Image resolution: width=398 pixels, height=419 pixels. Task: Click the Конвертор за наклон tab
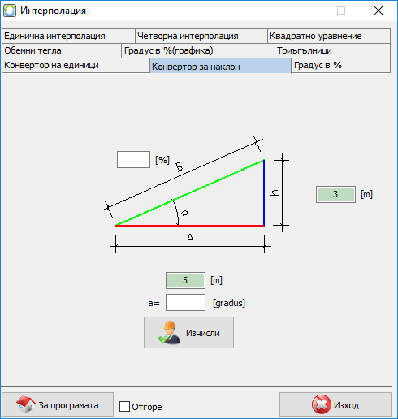coord(221,66)
